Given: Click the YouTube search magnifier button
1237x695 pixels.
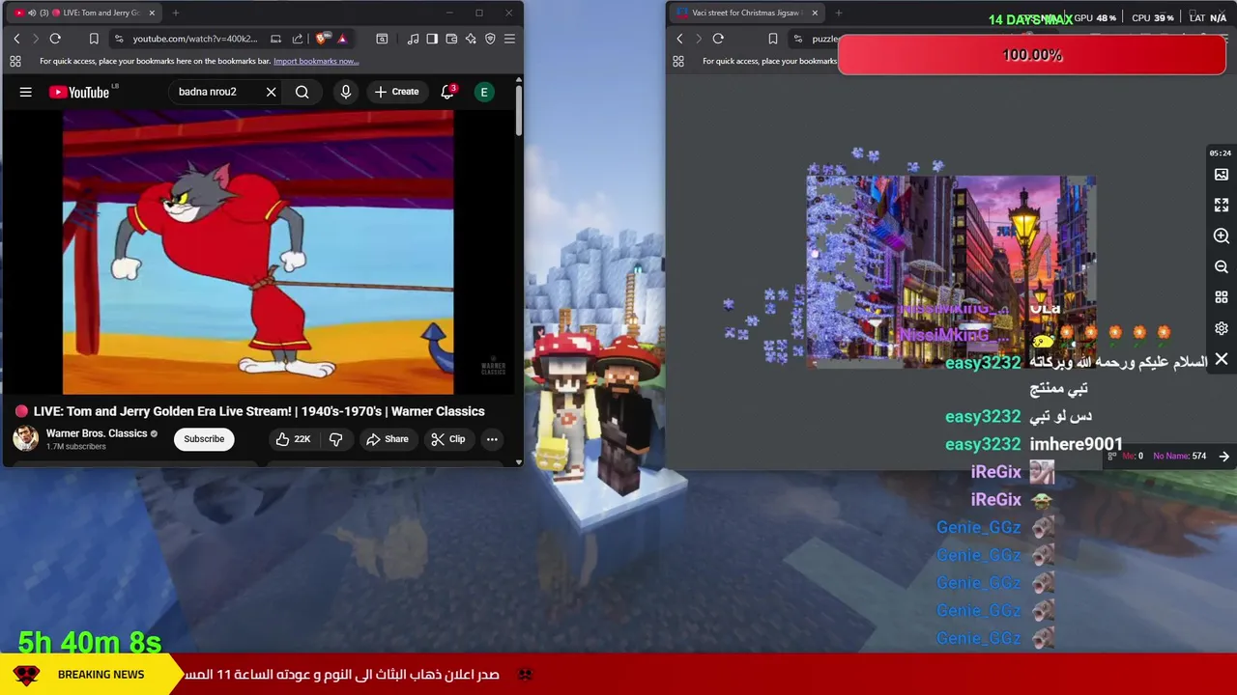Looking at the screenshot, I should point(302,92).
